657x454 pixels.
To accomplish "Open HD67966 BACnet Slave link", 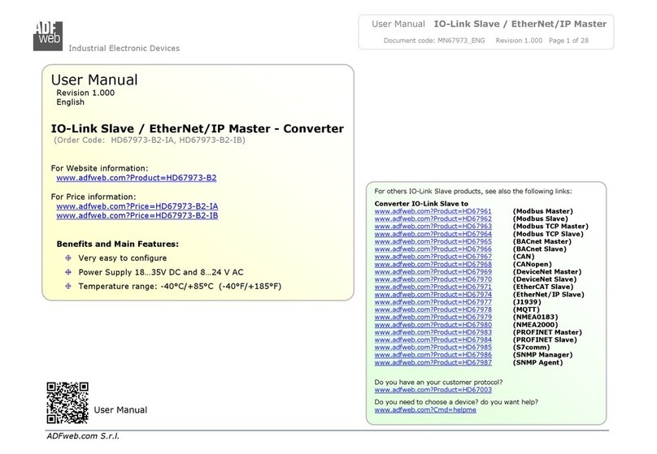I will (433, 249).
